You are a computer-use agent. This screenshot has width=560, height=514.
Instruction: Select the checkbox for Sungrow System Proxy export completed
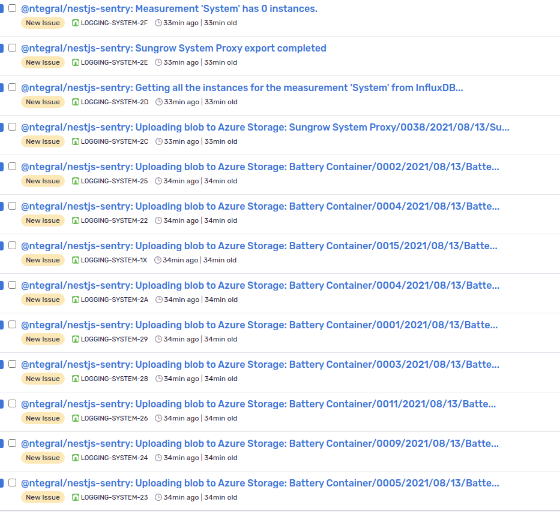(13, 48)
